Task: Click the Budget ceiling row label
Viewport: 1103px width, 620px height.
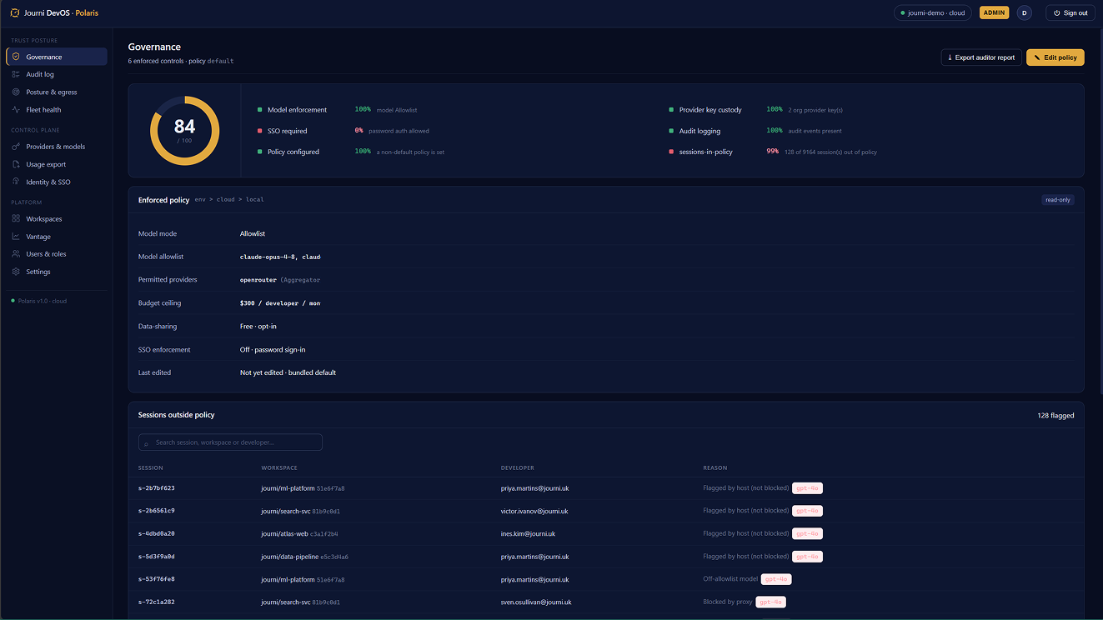Action: 159,303
